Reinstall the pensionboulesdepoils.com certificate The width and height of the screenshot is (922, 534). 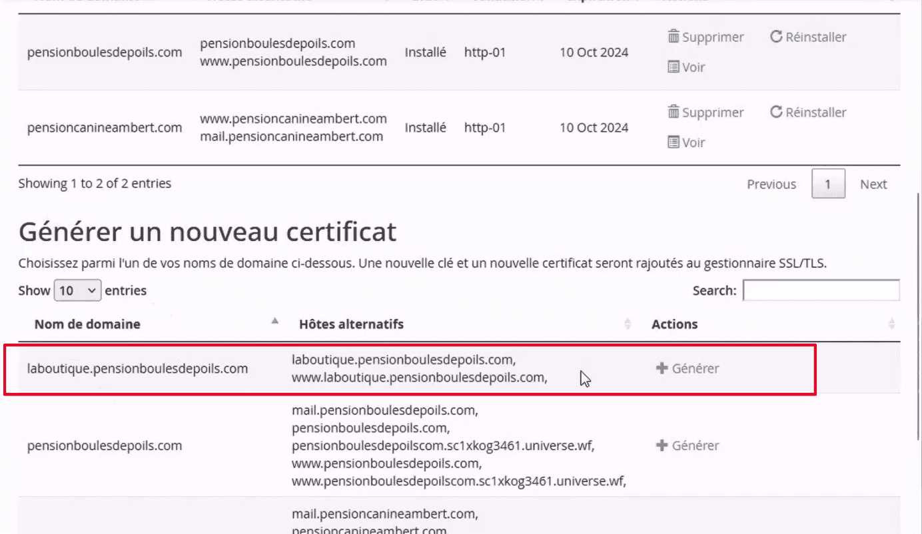[808, 37]
